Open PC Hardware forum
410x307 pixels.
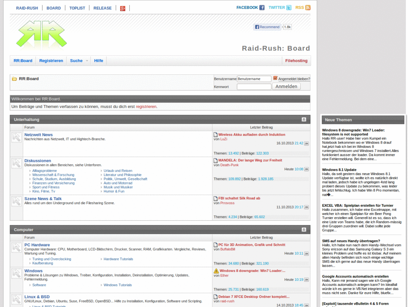(37, 245)
